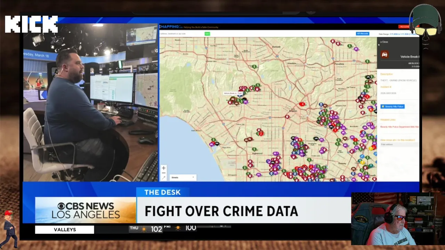Click the KICK logo
The width and height of the screenshot is (445, 250).
point(31,24)
